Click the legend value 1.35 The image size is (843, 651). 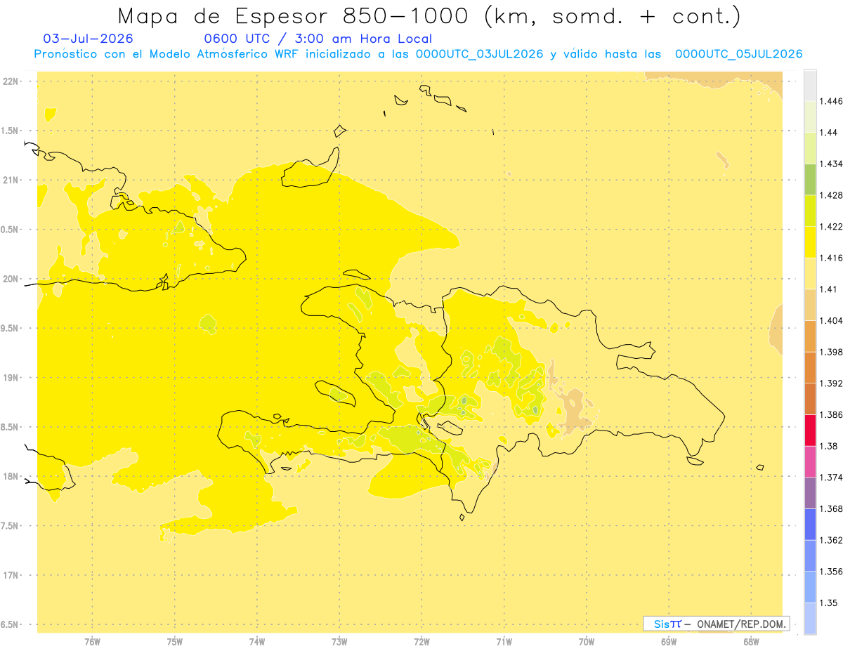828,603
